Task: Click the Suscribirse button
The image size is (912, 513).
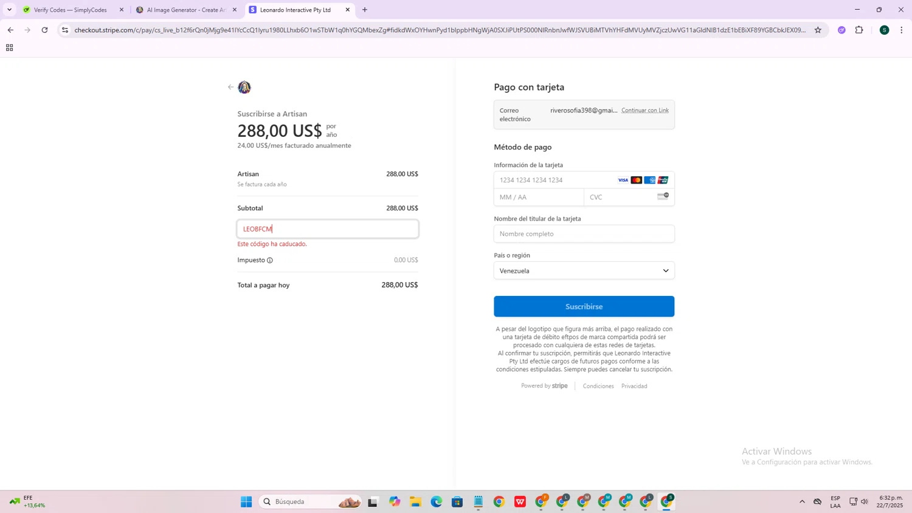Action: (584, 306)
